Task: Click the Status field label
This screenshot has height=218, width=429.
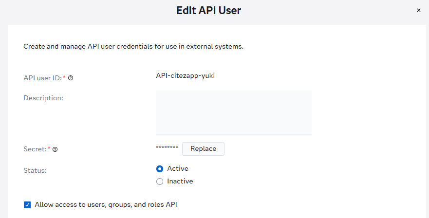Action: tap(35, 170)
